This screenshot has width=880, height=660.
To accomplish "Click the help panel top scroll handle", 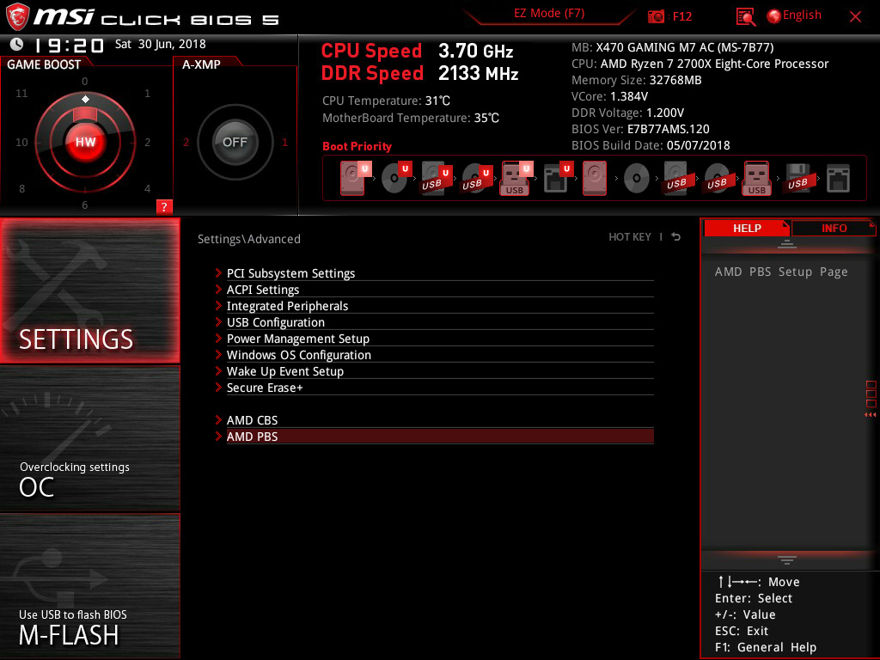I will (x=787, y=243).
